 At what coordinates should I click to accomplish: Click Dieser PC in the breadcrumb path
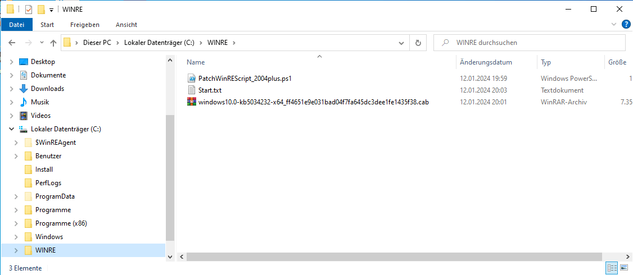97,43
